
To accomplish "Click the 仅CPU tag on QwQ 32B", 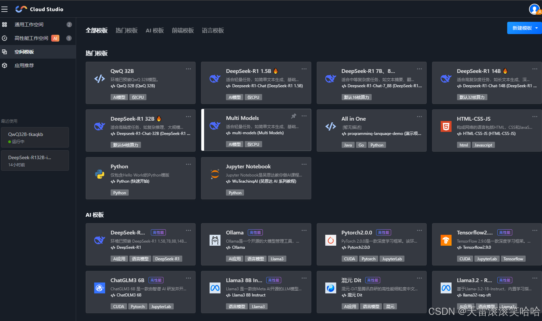I will tap(138, 97).
